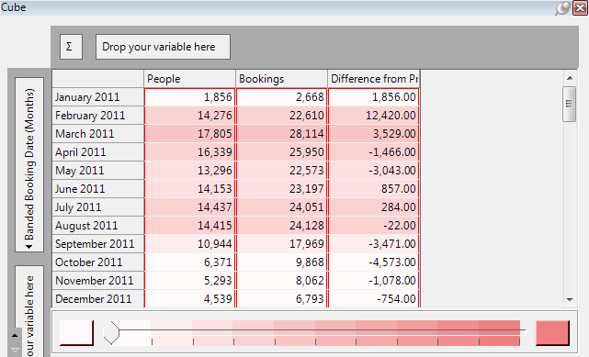This screenshot has width=589, height=357.
Task: Click People cell 6,371
Action: pyautogui.click(x=189, y=262)
